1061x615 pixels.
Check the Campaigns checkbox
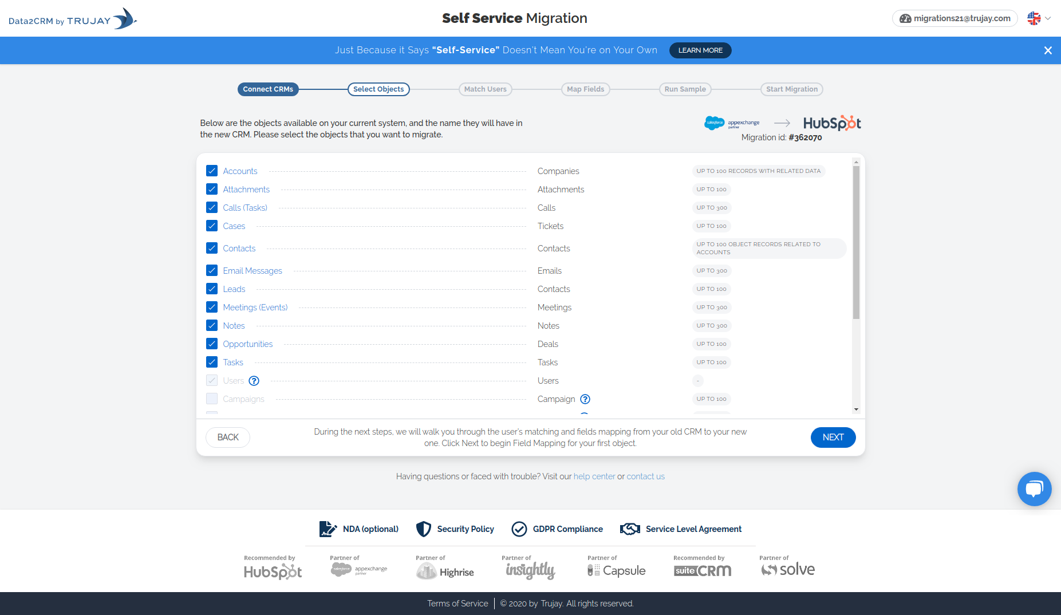click(x=212, y=399)
